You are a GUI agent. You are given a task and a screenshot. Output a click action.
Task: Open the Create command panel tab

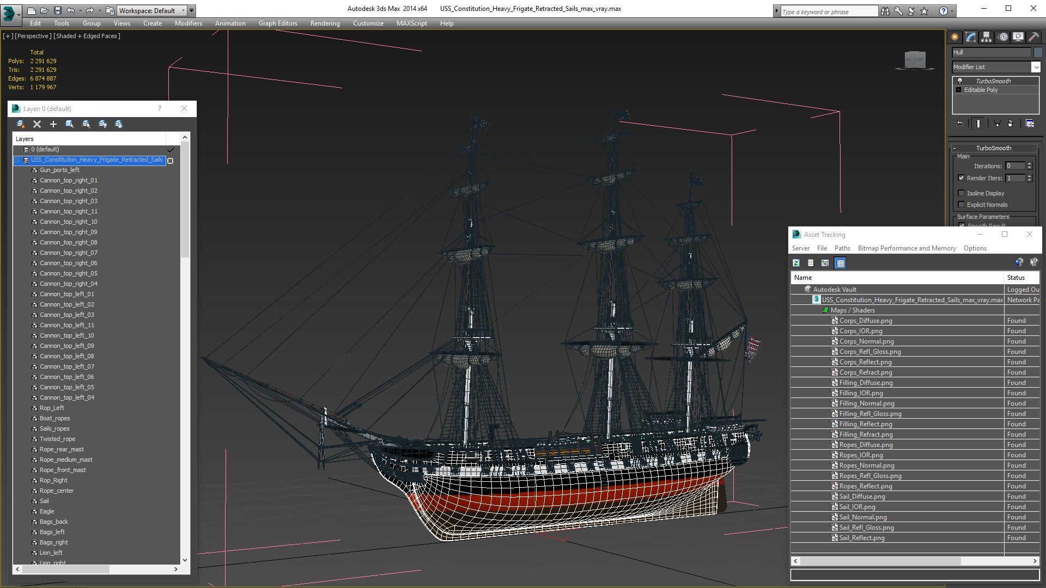tap(955, 37)
